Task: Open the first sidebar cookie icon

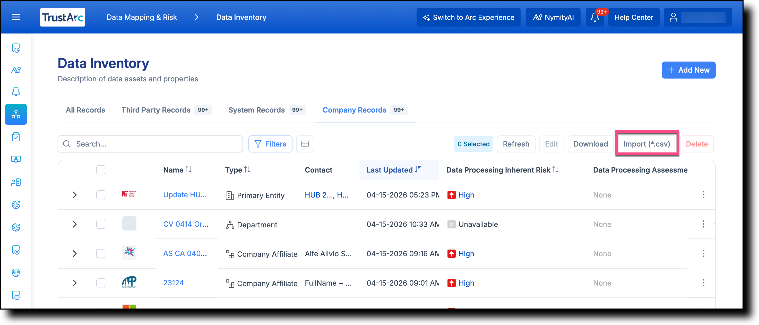Action: tap(16, 204)
